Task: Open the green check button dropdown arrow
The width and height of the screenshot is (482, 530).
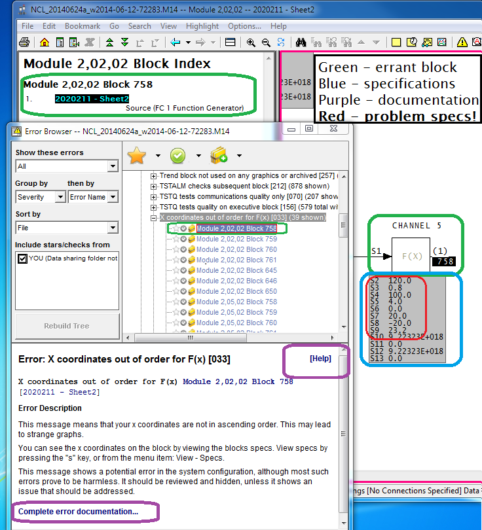Action: [x=198, y=156]
